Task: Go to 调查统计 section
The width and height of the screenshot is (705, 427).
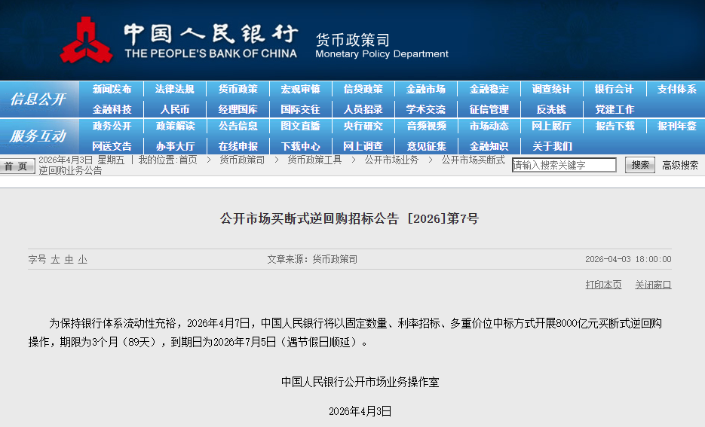Action: click(x=551, y=90)
